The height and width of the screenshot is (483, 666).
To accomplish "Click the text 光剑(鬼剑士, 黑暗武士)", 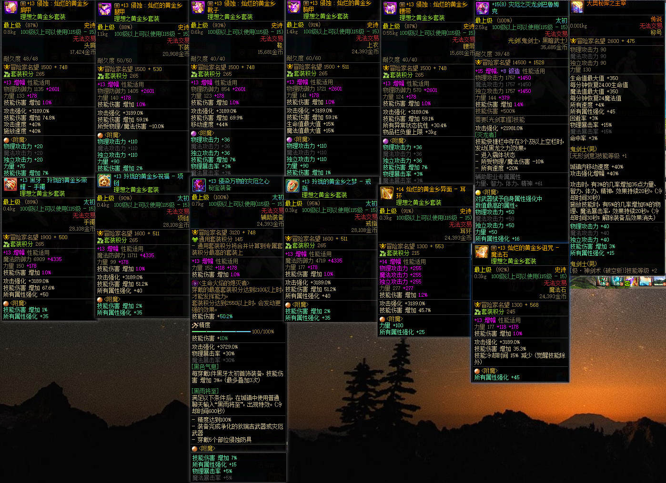I will click(x=537, y=40).
